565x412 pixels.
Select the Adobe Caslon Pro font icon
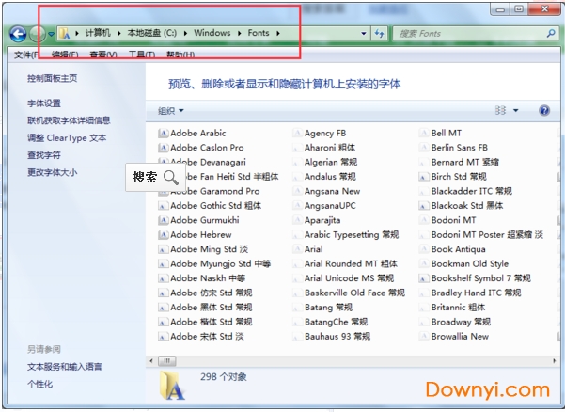coord(164,148)
